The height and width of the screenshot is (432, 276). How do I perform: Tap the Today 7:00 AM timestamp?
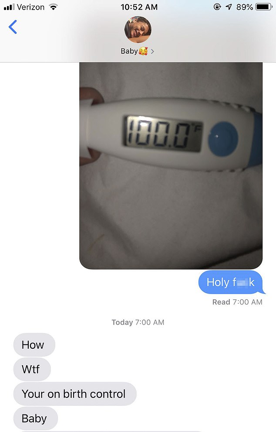[x=138, y=322]
